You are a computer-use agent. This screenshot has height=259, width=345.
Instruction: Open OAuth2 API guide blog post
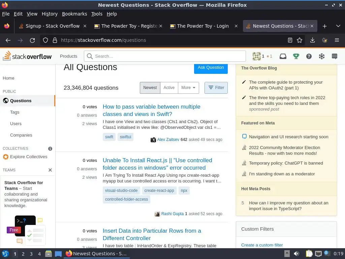[x=286, y=85]
